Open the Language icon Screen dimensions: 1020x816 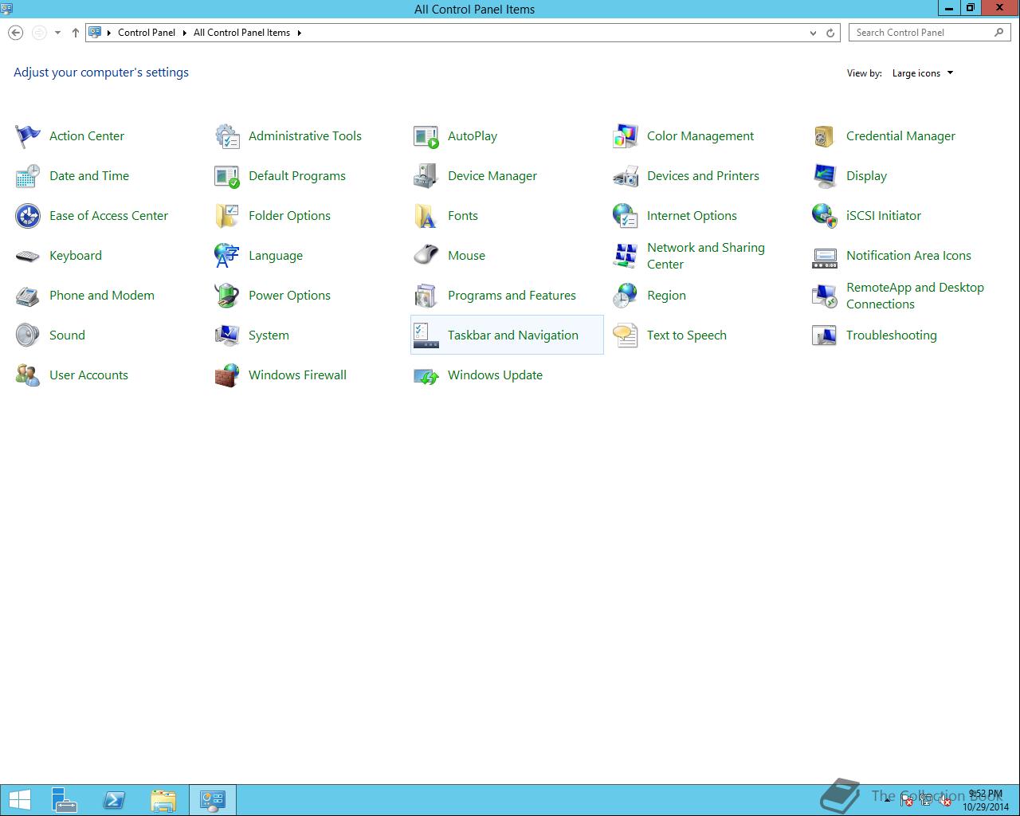[x=227, y=256]
